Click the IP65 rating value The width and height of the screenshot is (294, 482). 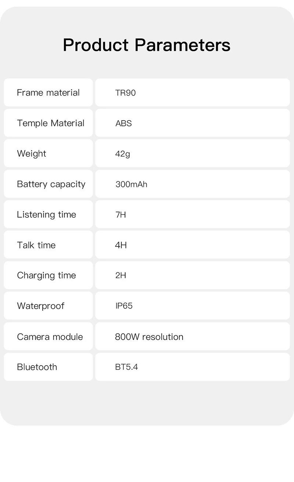tap(124, 306)
